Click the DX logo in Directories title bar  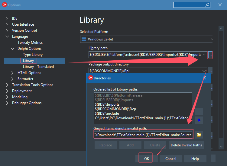click(91, 78)
